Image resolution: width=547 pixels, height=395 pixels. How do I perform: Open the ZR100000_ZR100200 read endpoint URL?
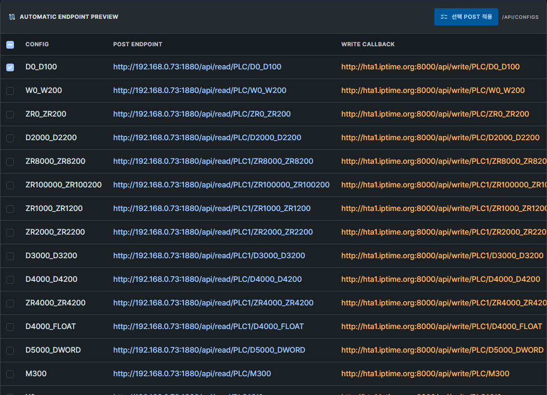221,184
